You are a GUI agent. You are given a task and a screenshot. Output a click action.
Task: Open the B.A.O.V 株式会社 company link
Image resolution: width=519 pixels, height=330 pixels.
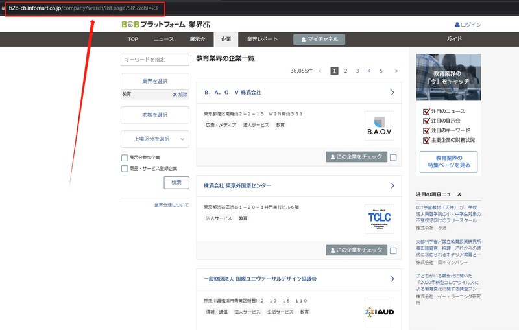point(233,93)
